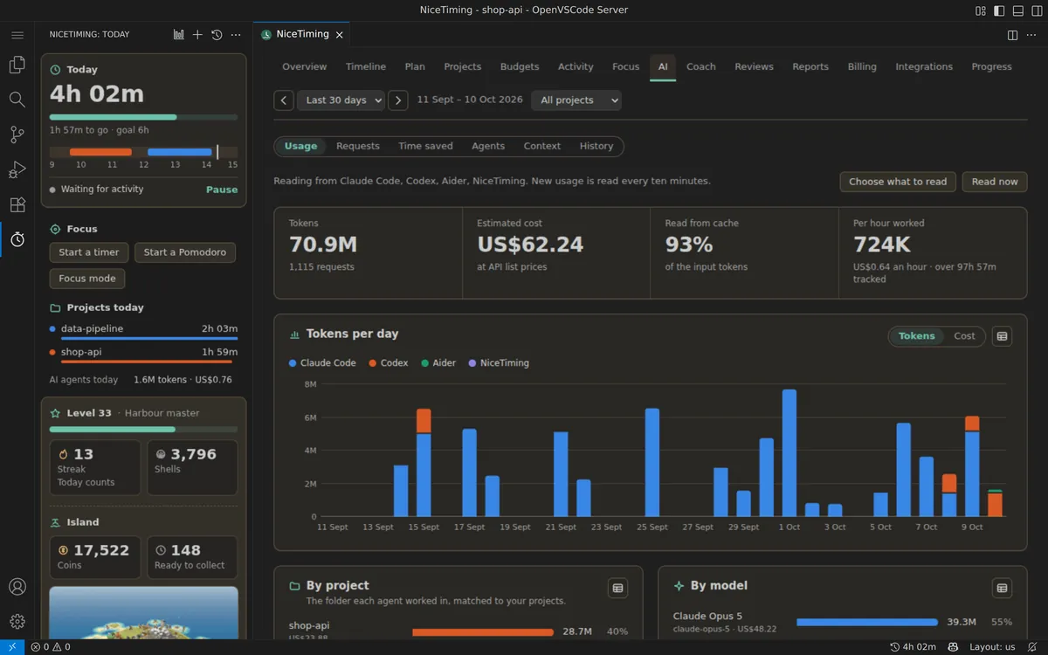
Task: Select the Billing tab
Action: (x=862, y=66)
